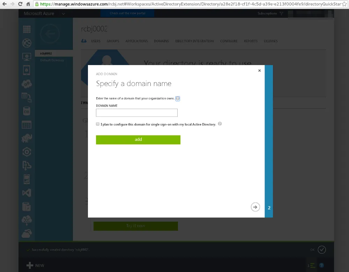Switch to the Applications tab
349x272 pixels.
tap(136, 41)
